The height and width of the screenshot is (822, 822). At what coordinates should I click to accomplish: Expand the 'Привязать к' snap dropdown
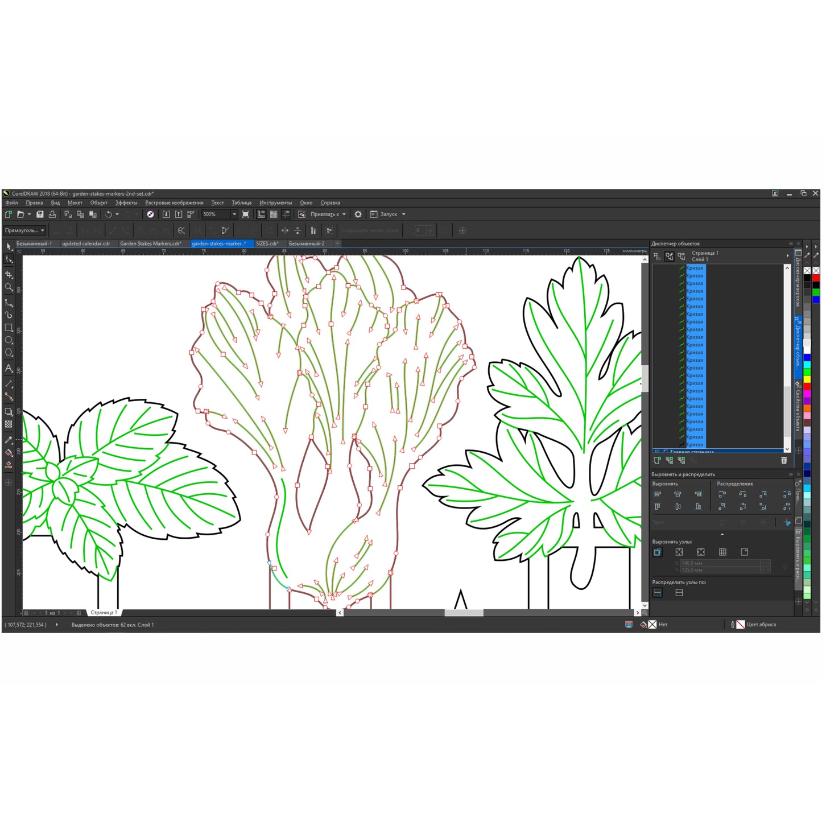click(x=344, y=214)
